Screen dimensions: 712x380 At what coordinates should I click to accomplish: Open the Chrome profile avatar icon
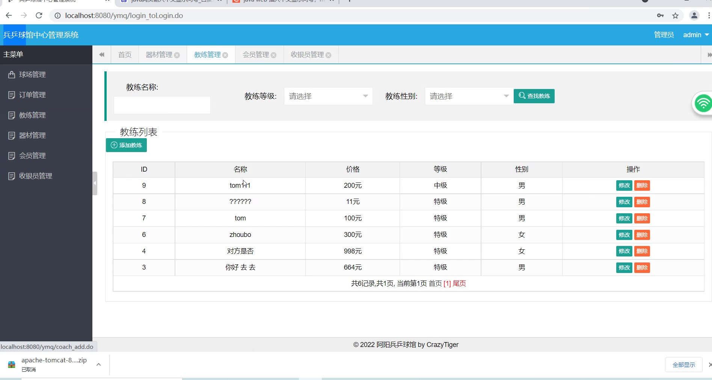(694, 15)
